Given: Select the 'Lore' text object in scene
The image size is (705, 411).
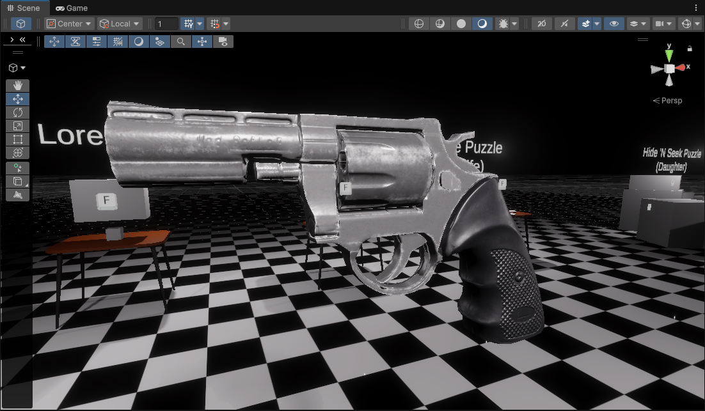Looking at the screenshot, I should click(70, 134).
